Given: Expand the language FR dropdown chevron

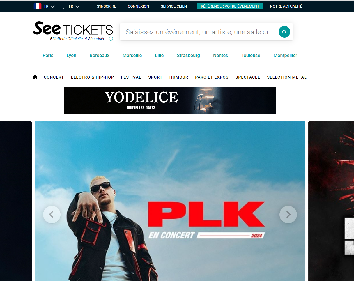Looking at the screenshot, I should [x=77, y=6].
